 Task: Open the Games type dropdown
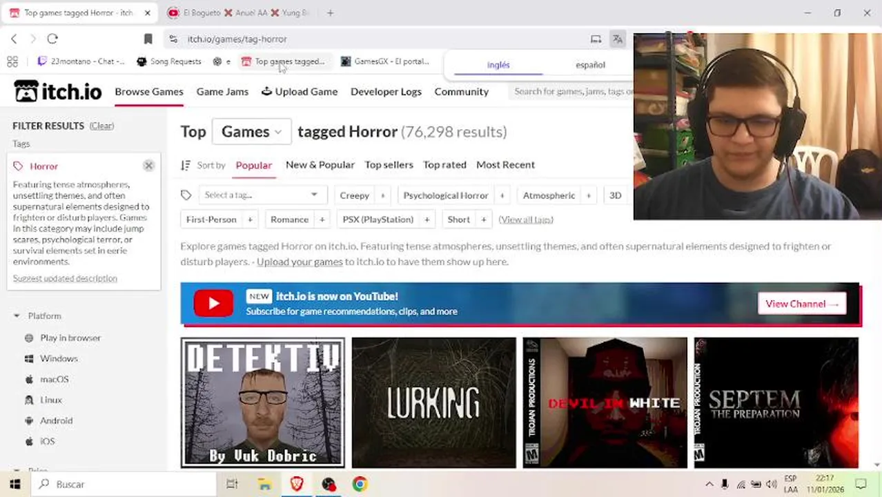tap(251, 131)
